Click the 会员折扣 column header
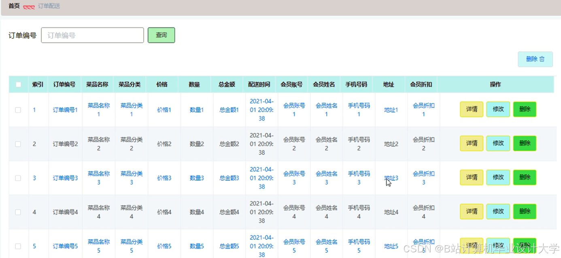The width and height of the screenshot is (561, 258). tap(421, 85)
